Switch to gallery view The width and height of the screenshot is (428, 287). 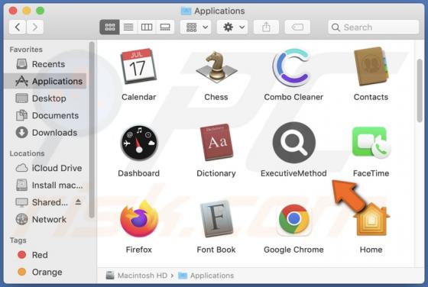[165, 27]
